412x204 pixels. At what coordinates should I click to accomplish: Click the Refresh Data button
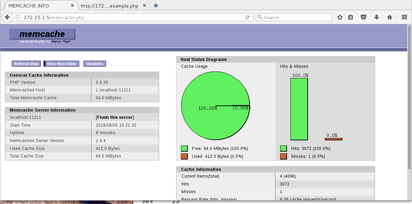coord(26,64)
